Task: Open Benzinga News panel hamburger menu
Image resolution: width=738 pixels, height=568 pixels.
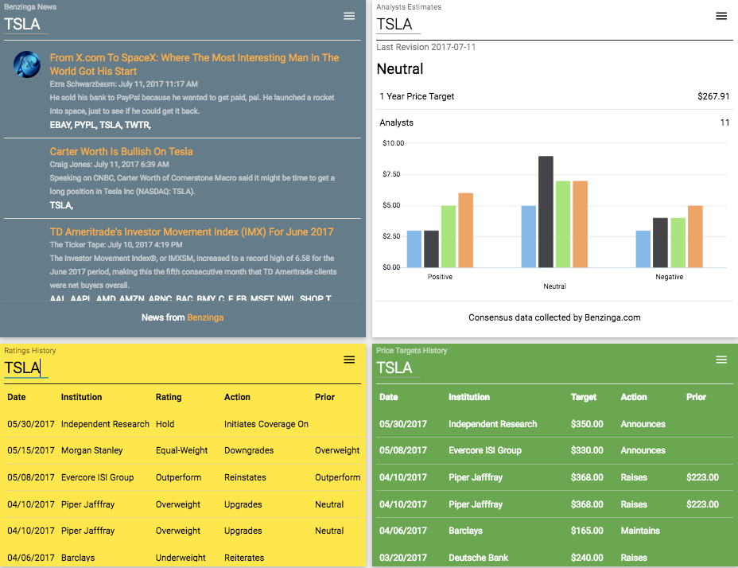Action: click(349, 16)
